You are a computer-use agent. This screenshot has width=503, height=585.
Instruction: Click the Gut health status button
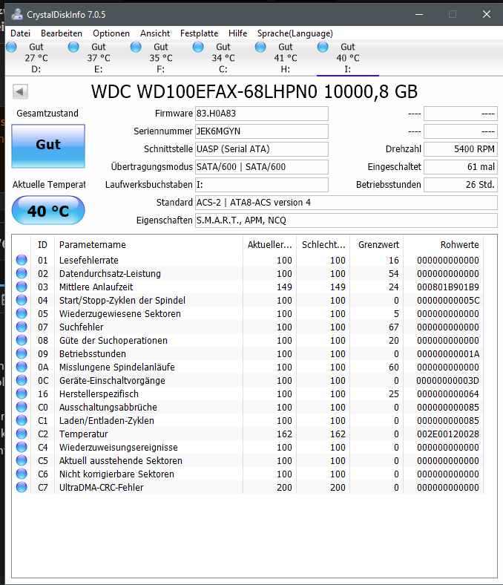coord(48,146)
